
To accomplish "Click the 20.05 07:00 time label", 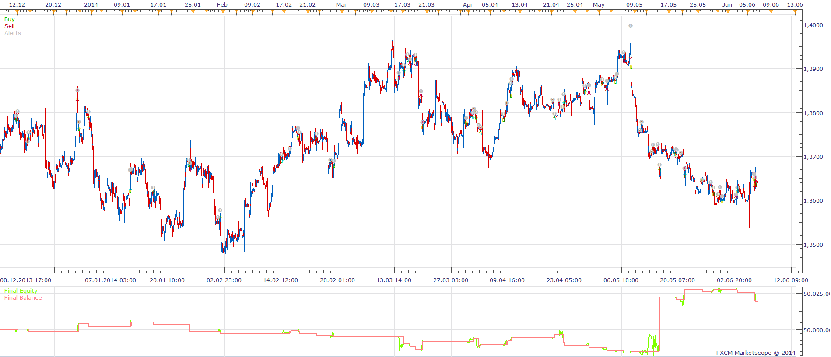I will [677, 280].
